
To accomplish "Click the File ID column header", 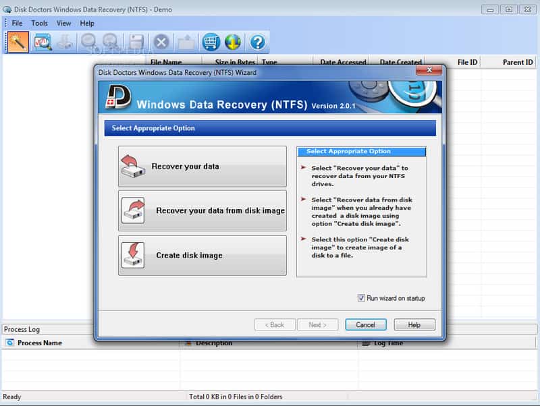I will (x=467, y=62).
